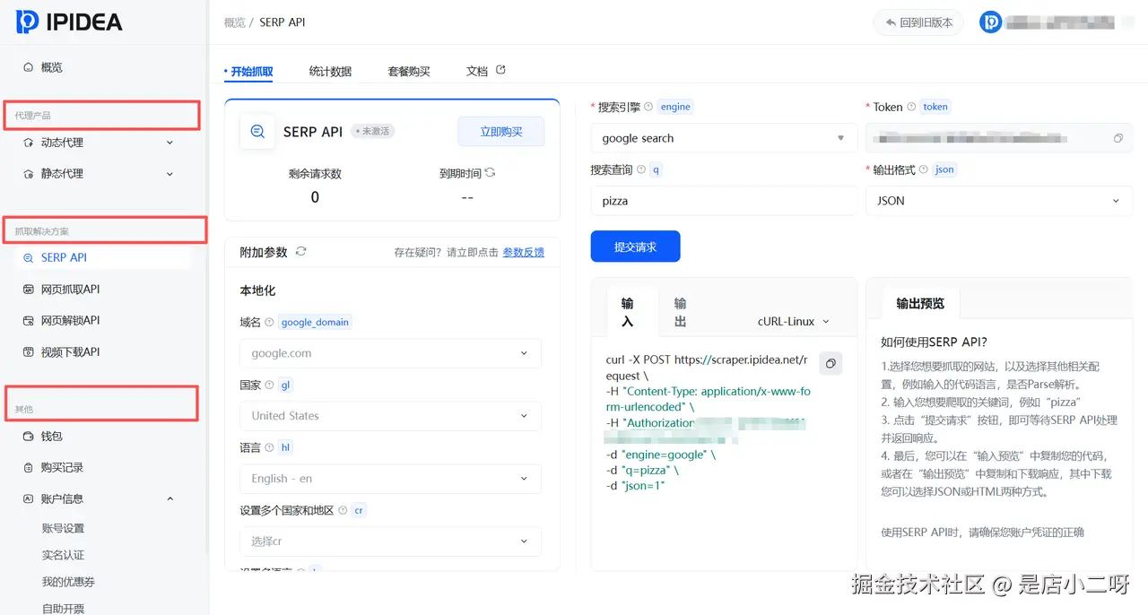Switch to the 套餐购买 tab
The height and width of the screenshot is (615, 1148).
click(x=409, y=72)
